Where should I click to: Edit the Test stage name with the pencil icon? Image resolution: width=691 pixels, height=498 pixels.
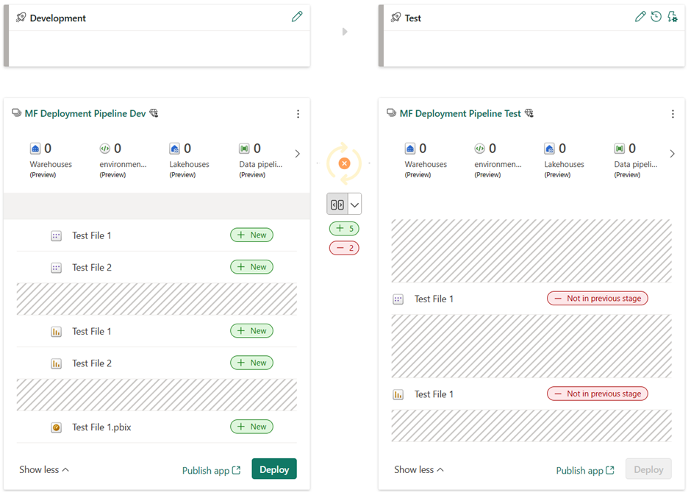[640, 15]
